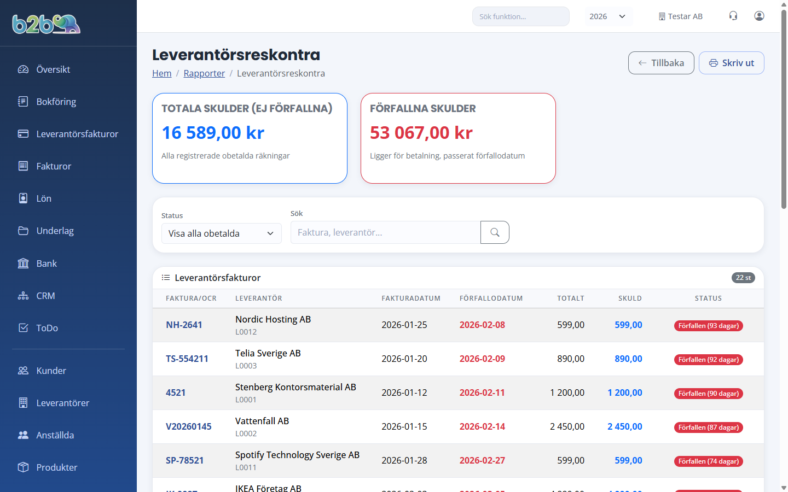Follow the Rapporter breadcrumb link
Screen dimensions: 788x492
click(204, 73)
